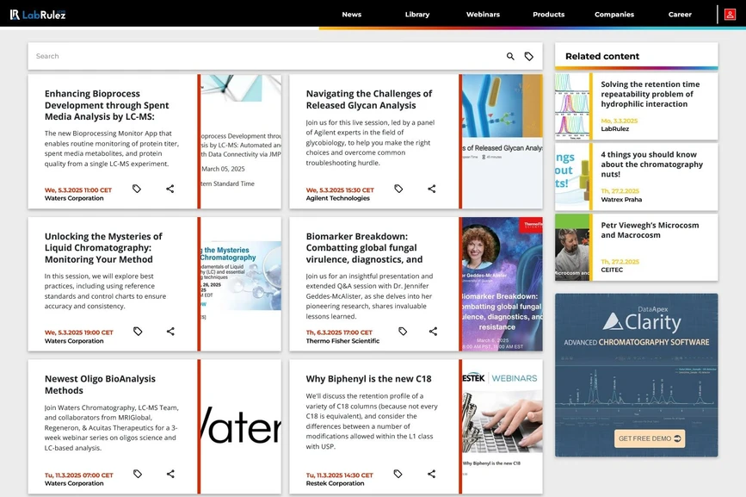
Task: Share the Biomarker Breakdown webinar
Action: point(433,332)
